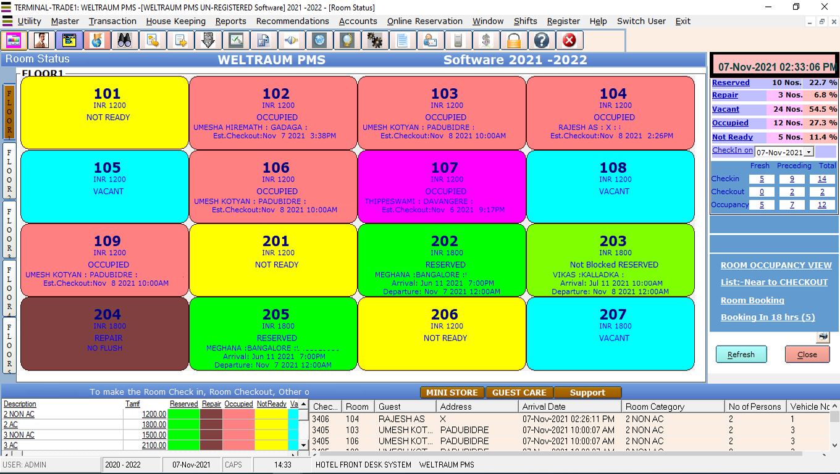Click the Room Category column header
The height and width of the screenshot is (474, 840).
673,407
